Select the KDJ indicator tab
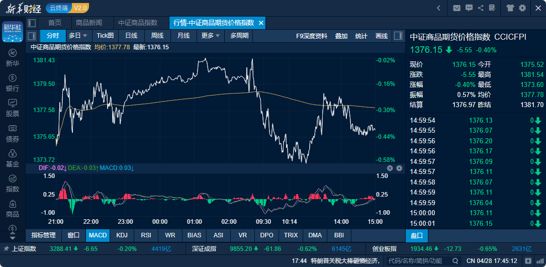The width and height of the screenshot is (546, 267). pyautogui.click(x=122, y=235)
